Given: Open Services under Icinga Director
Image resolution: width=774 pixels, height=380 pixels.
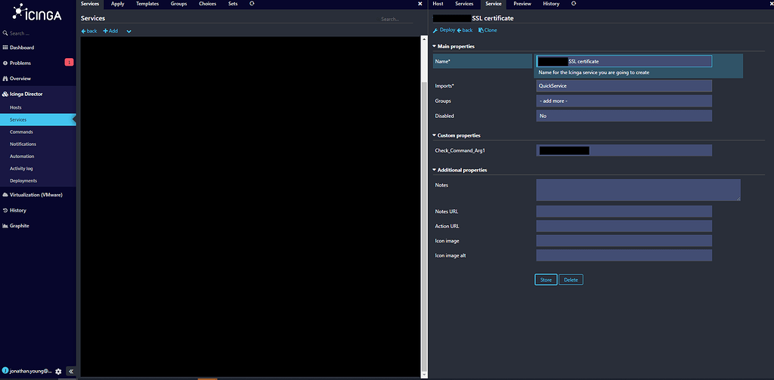Looking at the screenshot, I should [x=38, y=119].
